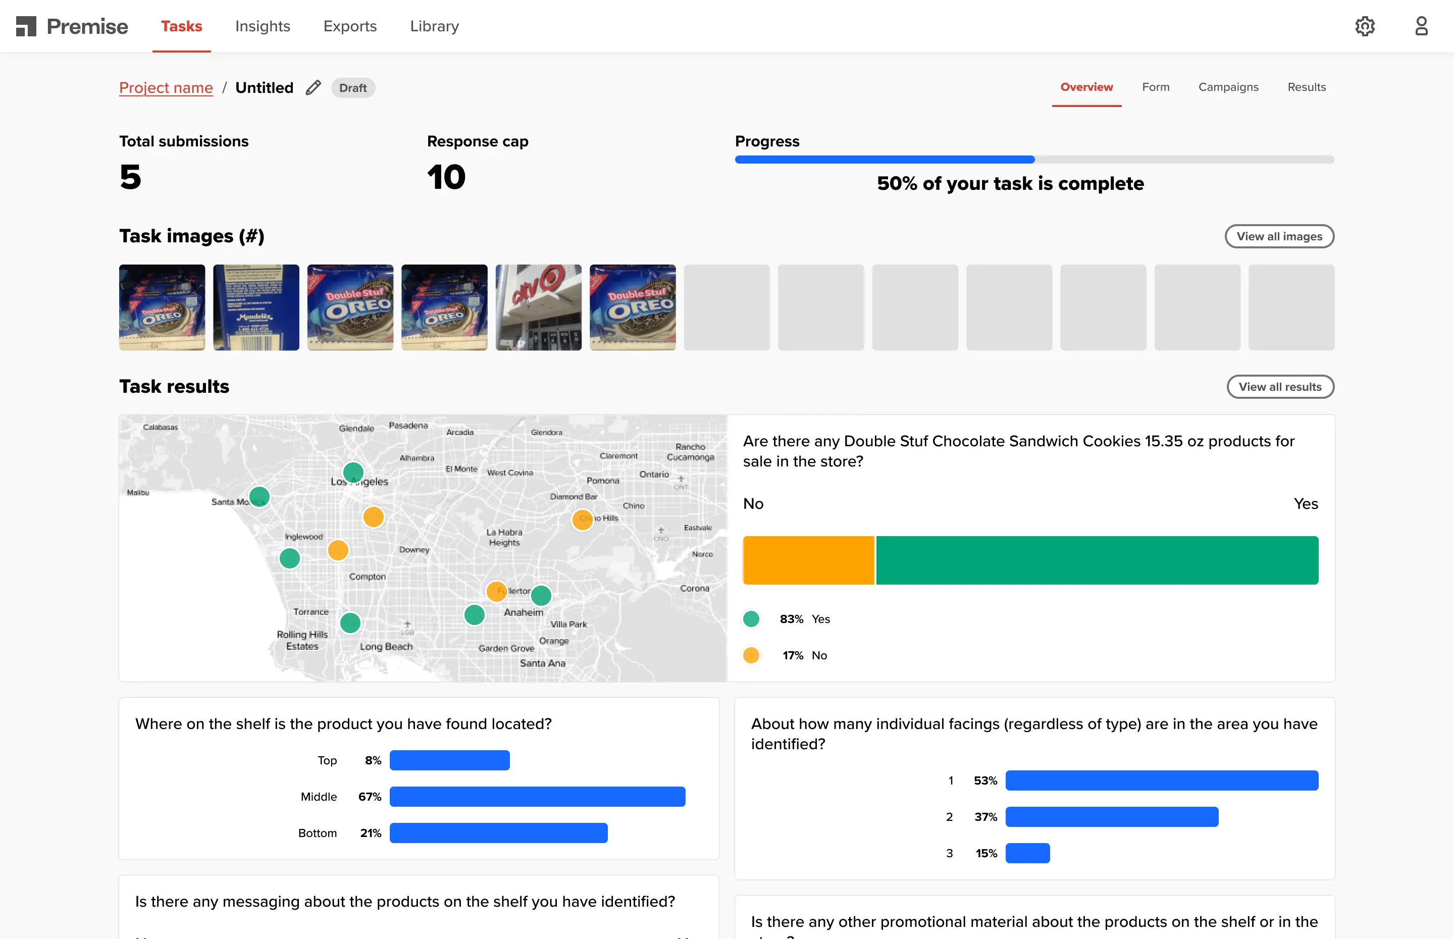Select the green map marker near Anaheim
Image resolution: width=1454 pixels, height=939 pixels.
click(x=541, y=596)
